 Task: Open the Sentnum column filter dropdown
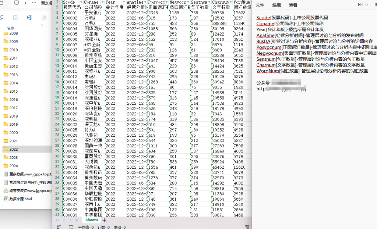(209, 2)
